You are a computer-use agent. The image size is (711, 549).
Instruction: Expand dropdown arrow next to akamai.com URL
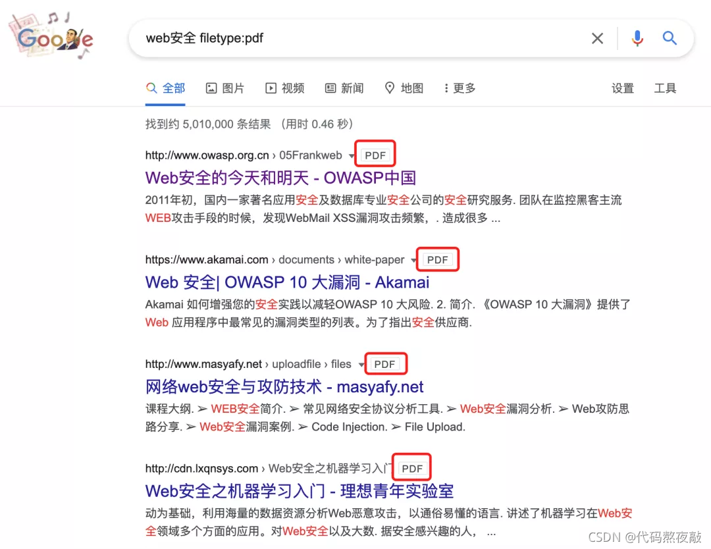[x=413, y=260]
